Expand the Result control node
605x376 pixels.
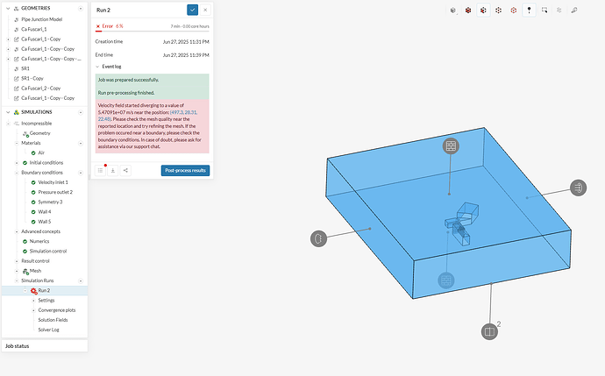(17, 261)
